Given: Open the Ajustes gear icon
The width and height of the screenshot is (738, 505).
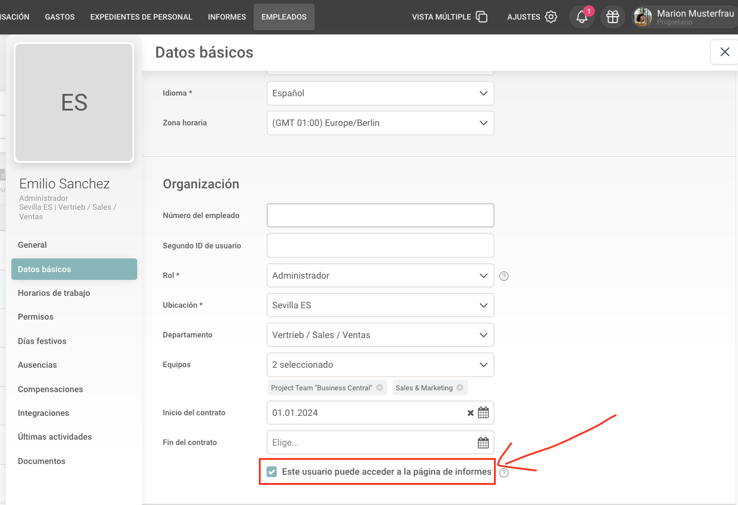Looking at the screenshot, I should [551, 17].
